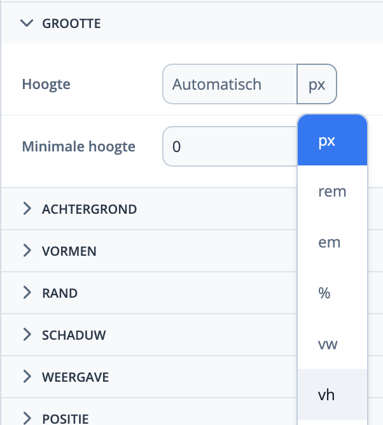Click the GROOTTE header label
This screenshot has height=425, width=383.
coord(71,24)
